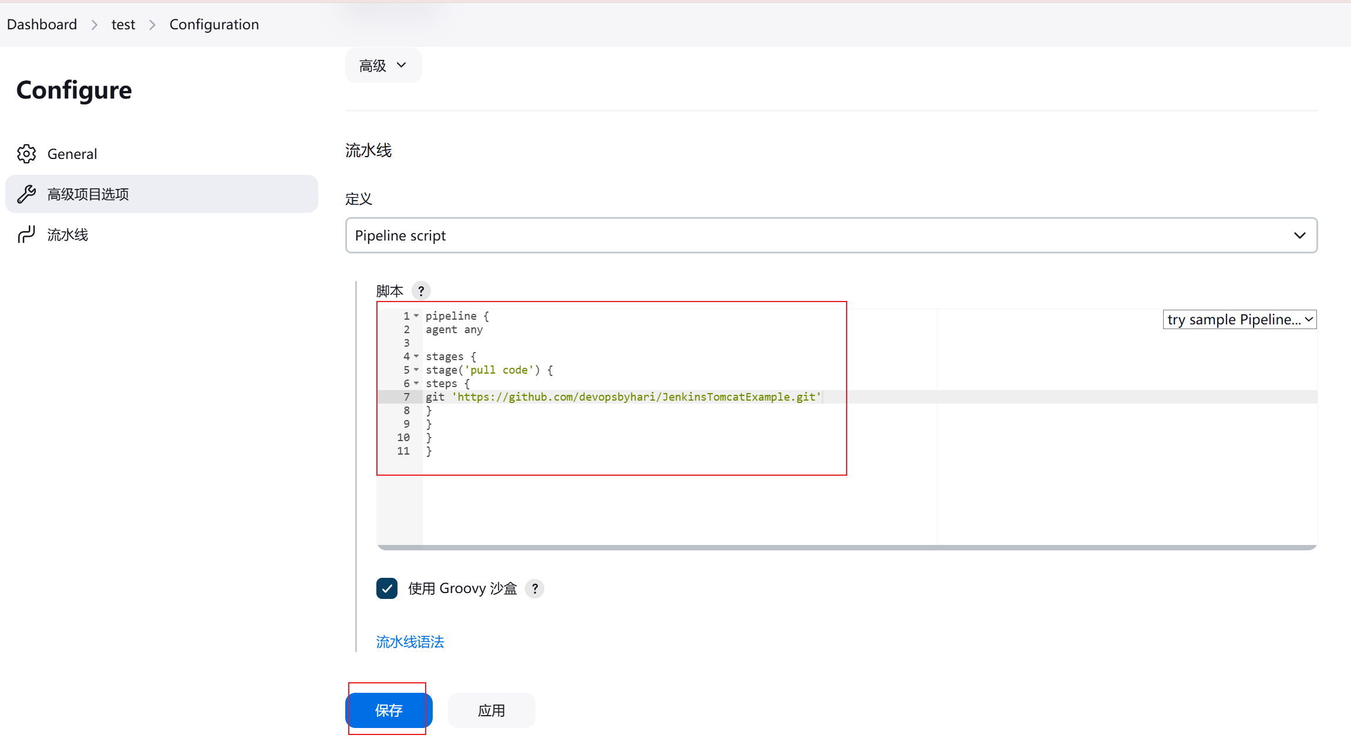Go to Dashboard breadcrumb
This screenshot has height=745, width=1351.
pyautogui.click(x=42, y=25)
